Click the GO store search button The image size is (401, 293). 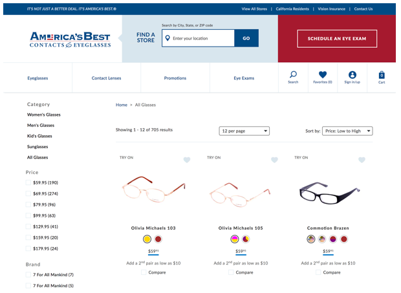coord(246,38)
